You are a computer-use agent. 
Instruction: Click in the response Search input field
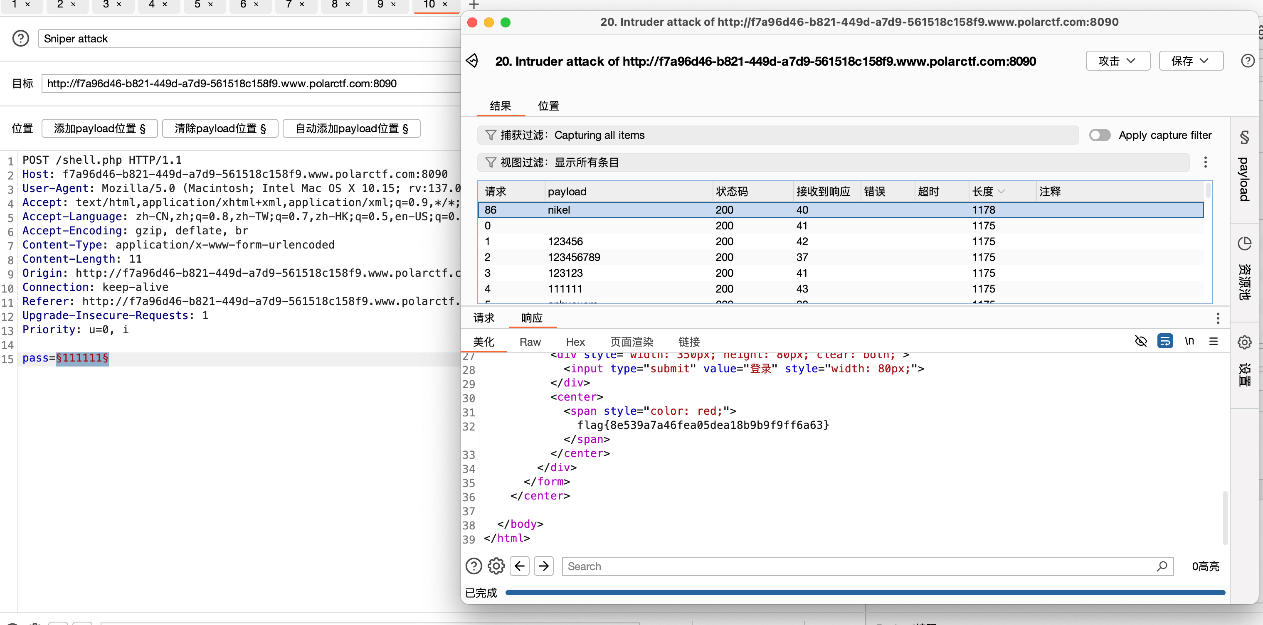858,566
